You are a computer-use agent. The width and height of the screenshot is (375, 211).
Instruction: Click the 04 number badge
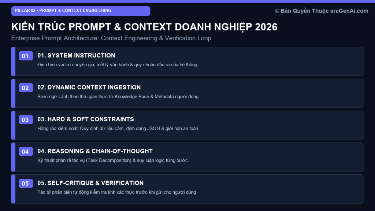click(26, 151)
